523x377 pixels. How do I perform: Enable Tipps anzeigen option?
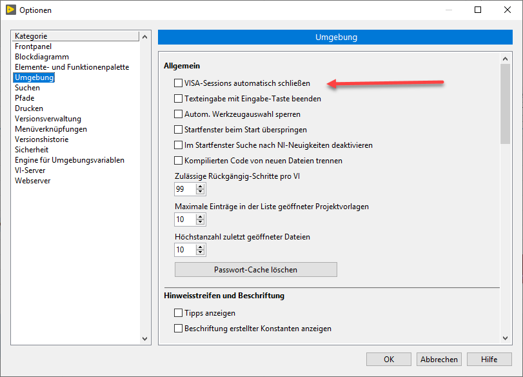point(179,313)
